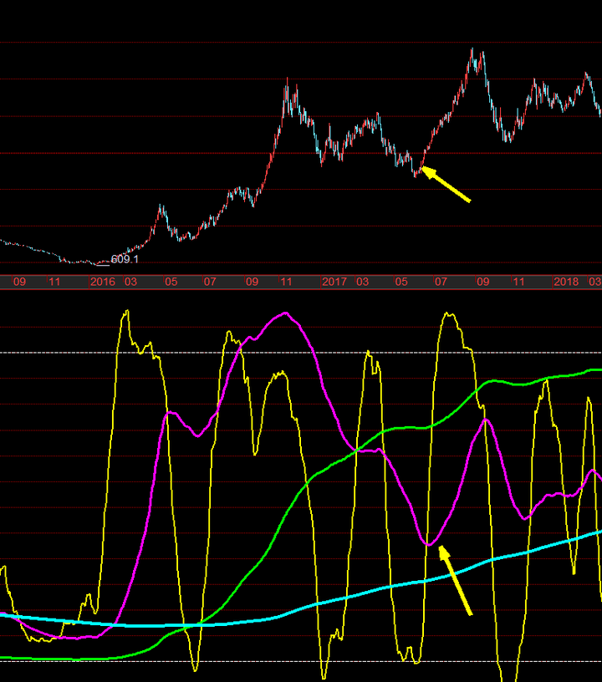
Task: Click the 07 month label in year 2016
Action: coord(210,282)
